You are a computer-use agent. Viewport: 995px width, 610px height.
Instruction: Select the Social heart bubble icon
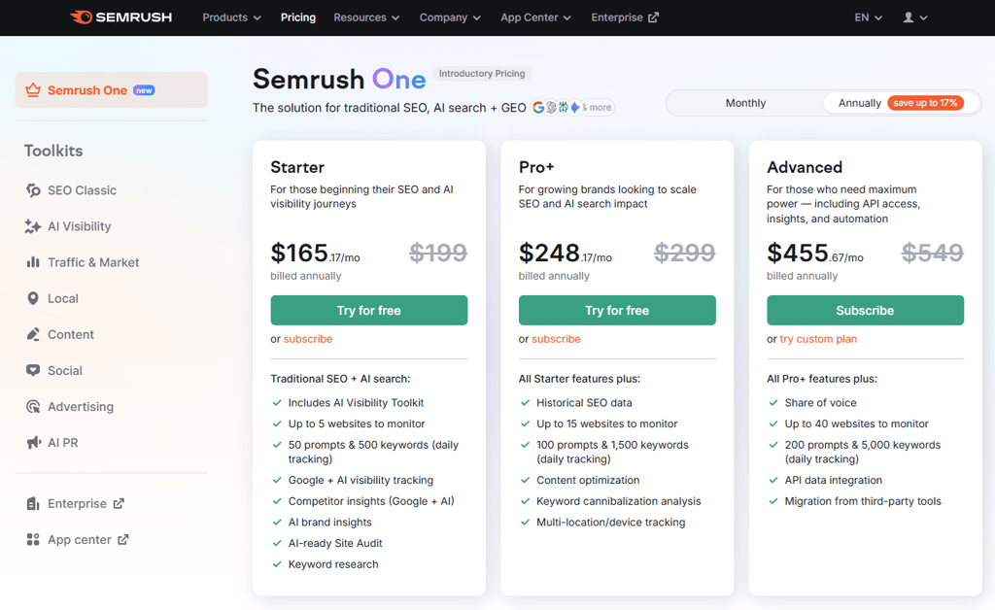(33, 370)
